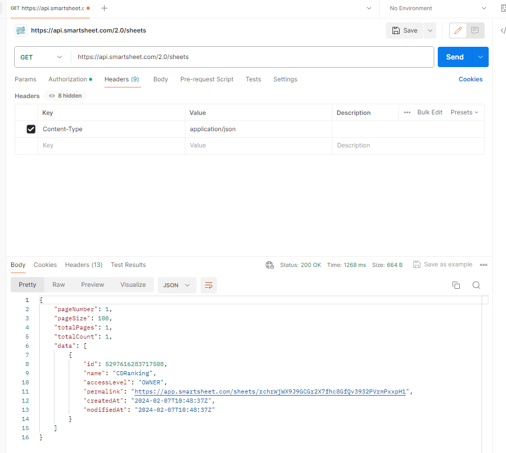Show the 8 hidden headers
The image size is (506, 453).
click(x=66, y=96)
